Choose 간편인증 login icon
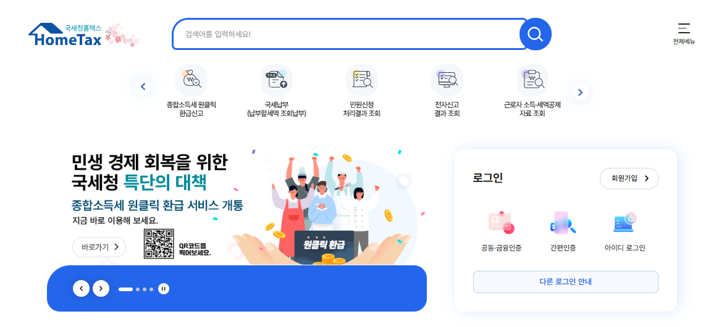The height and width of the screenshot is (327, 703). [x=563, y=223]
